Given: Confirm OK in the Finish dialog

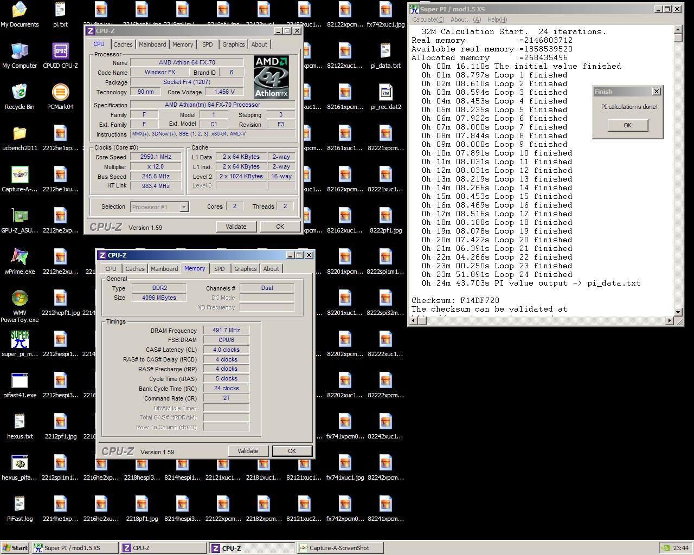Looking at the screenshot, I should [x=627, y=125].
